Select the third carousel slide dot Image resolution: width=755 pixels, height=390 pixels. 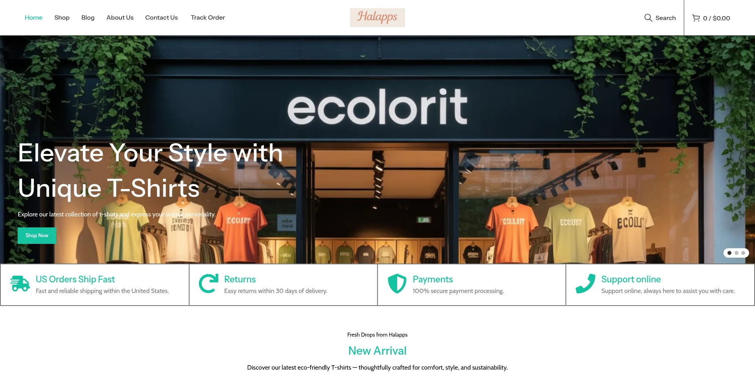743,253
